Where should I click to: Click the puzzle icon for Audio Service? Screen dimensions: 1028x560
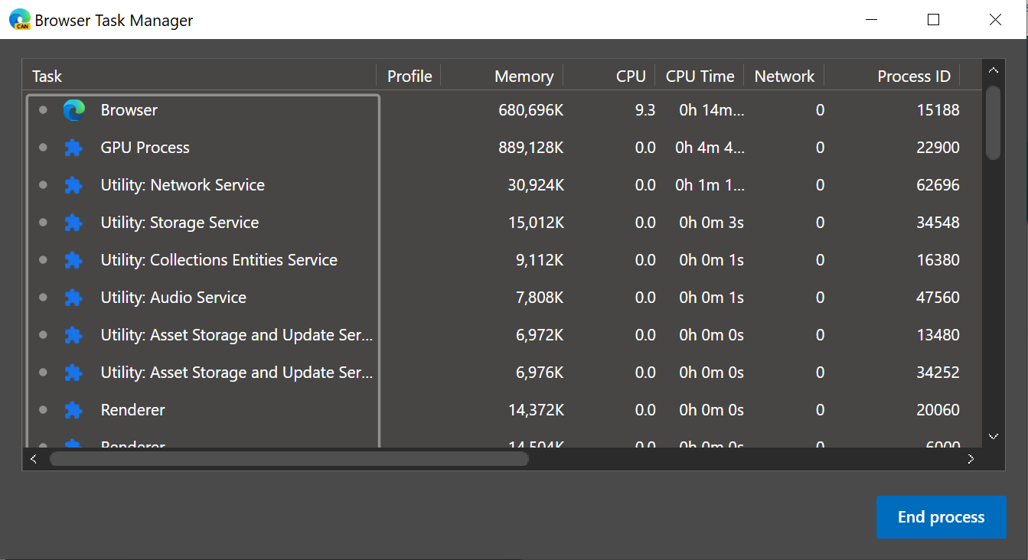click(x=73, y=298)
